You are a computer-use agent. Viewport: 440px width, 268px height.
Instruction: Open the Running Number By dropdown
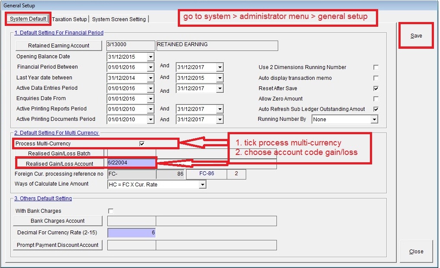[x=374, y=120]
